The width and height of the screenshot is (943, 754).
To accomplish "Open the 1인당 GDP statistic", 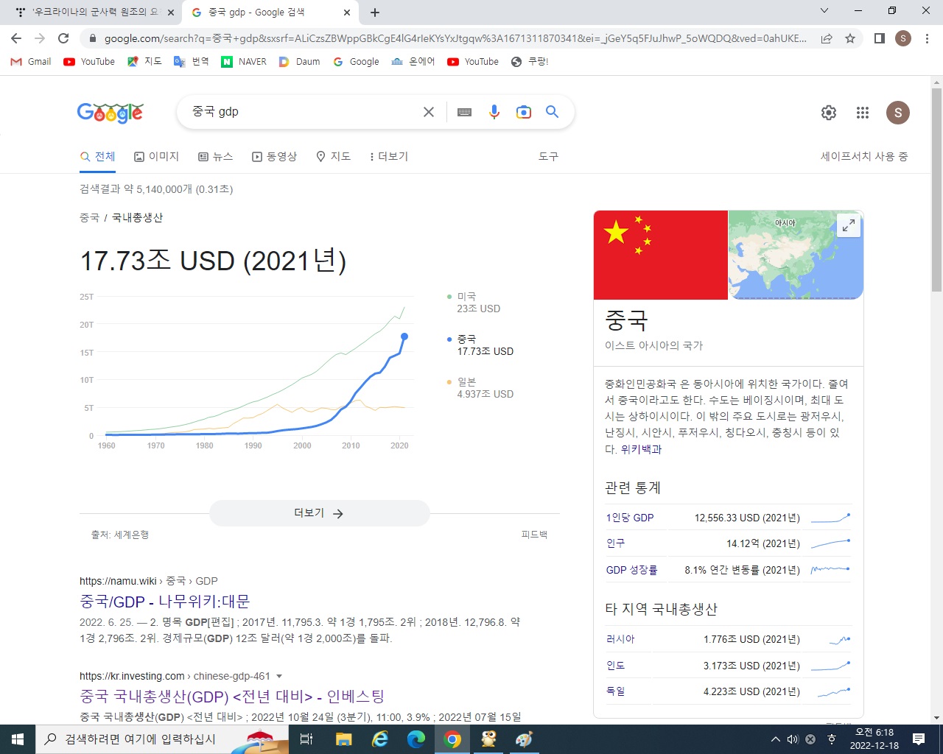I will point(630,518).
